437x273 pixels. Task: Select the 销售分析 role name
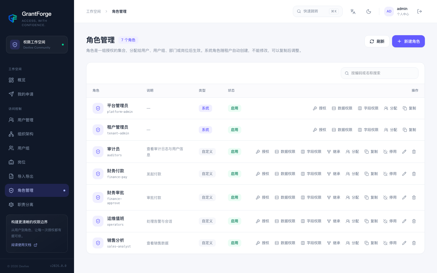coord(116,240)
